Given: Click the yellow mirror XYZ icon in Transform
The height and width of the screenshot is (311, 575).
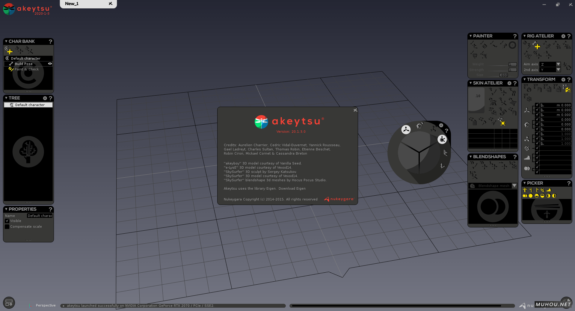Looking at the screenshot, I should [x=567, y=88].
